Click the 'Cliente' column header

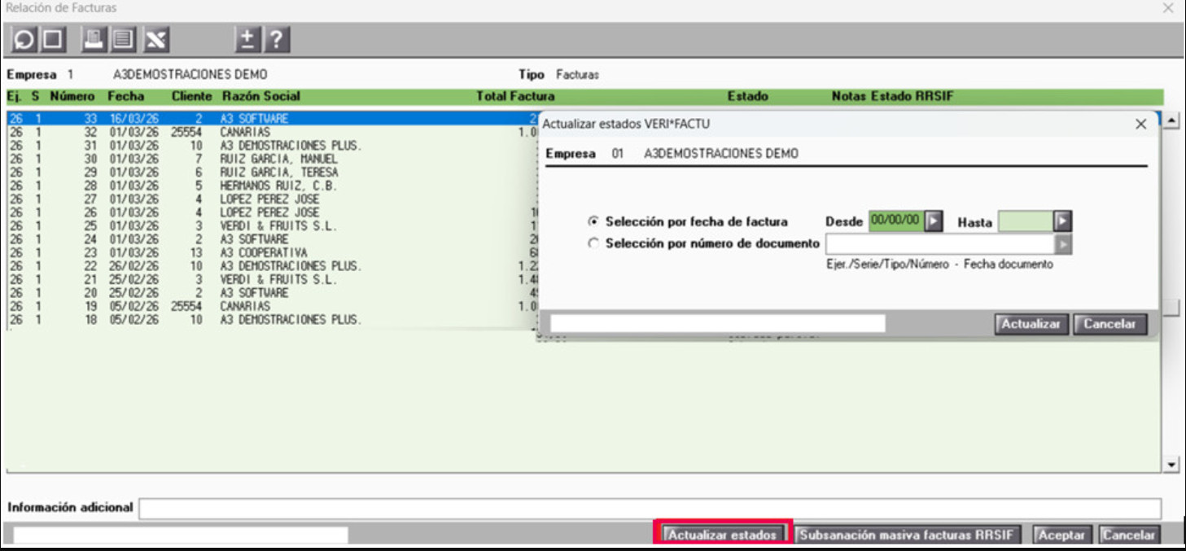(x=191, y=96)
